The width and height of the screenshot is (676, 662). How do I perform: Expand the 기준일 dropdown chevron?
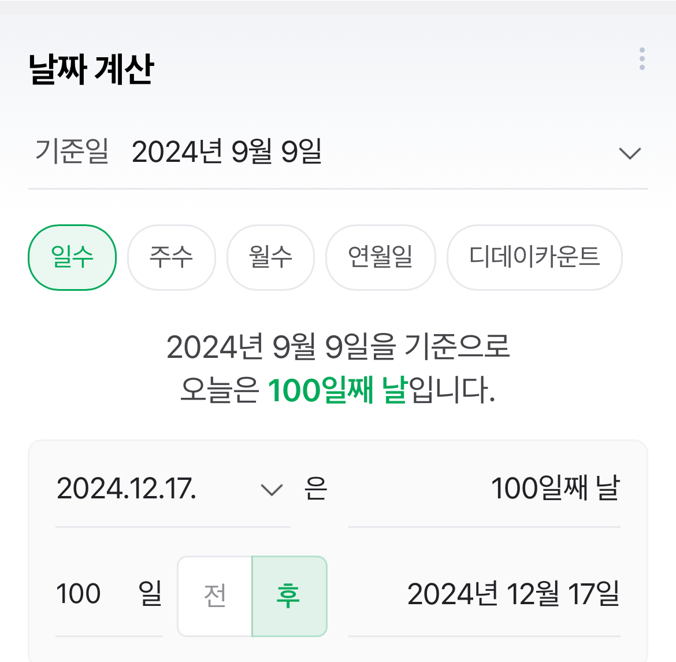[x=629, y=153]
